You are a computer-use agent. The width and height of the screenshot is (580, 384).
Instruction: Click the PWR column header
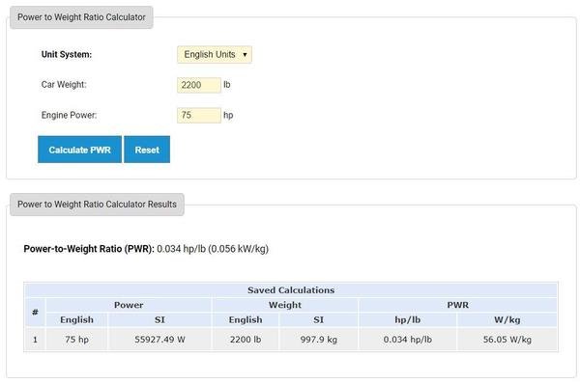coord(458,305)
